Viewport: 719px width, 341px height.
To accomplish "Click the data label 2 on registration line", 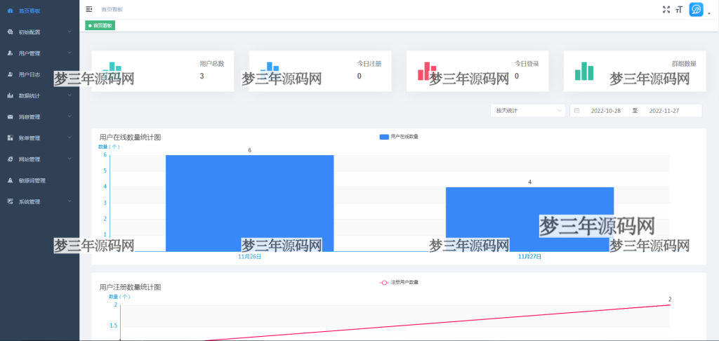I will click(670, 300).
